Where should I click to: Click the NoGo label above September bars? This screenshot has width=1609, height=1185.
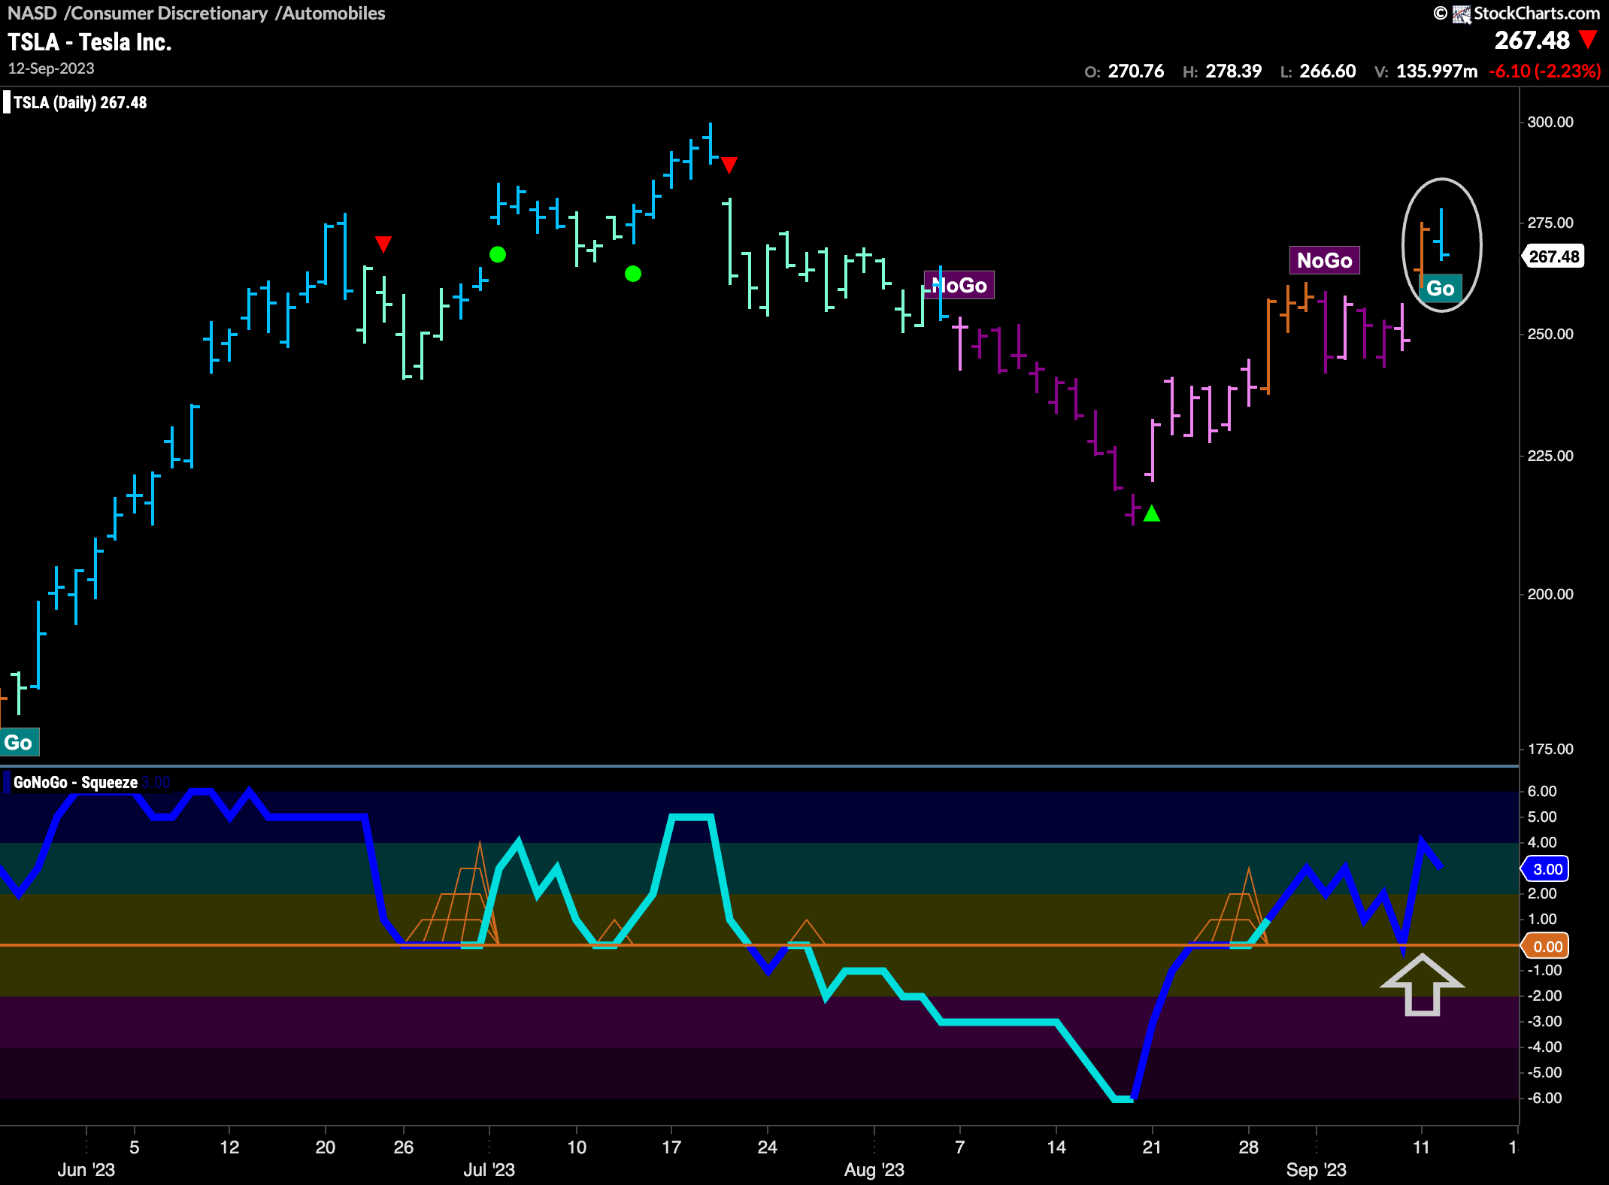(x=1325, y=260)
